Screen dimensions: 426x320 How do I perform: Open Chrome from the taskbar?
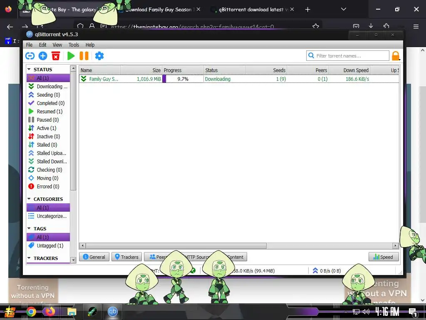[31, 312]
